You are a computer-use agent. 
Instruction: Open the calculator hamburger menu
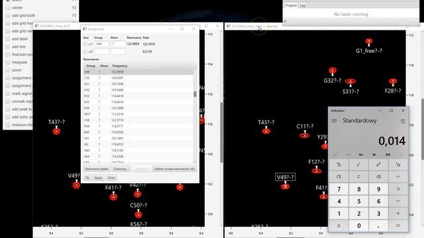click(334, 120)
